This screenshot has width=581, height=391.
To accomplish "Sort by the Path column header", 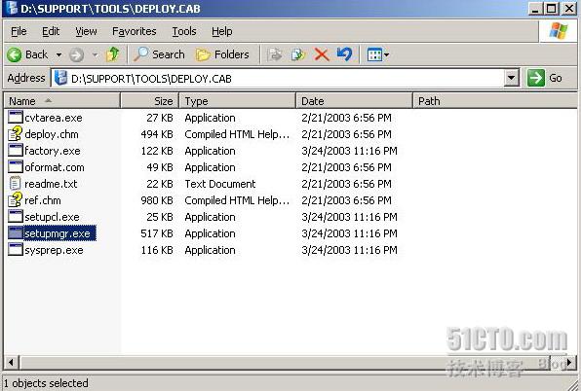I will pyautogui.click(x=494, y=101).
